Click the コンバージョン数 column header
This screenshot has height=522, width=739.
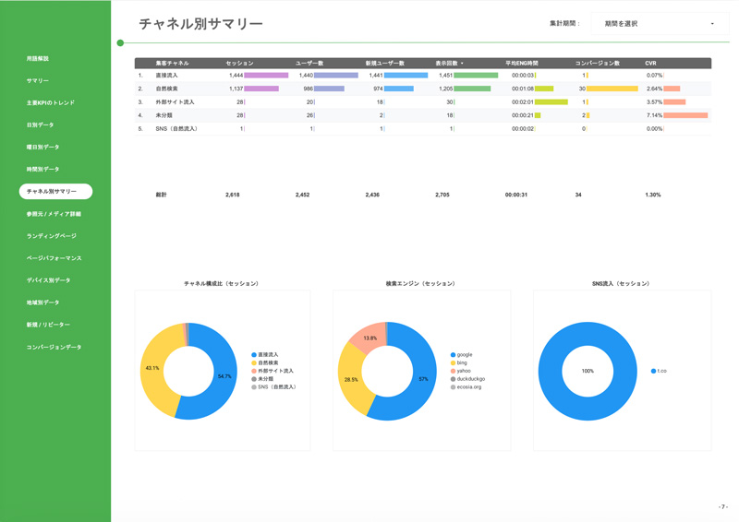pos(597,64)
